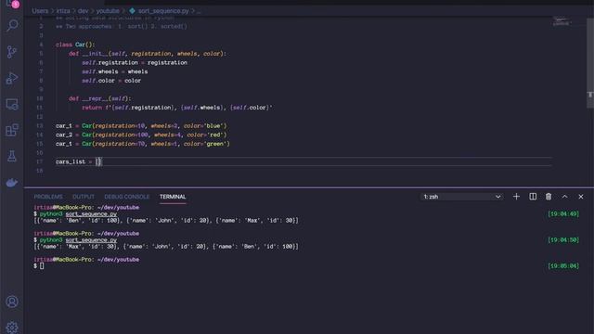The image size is (594, 334).
Task: Click the 'self.color = color' line
Action: [x=111, y=81]
